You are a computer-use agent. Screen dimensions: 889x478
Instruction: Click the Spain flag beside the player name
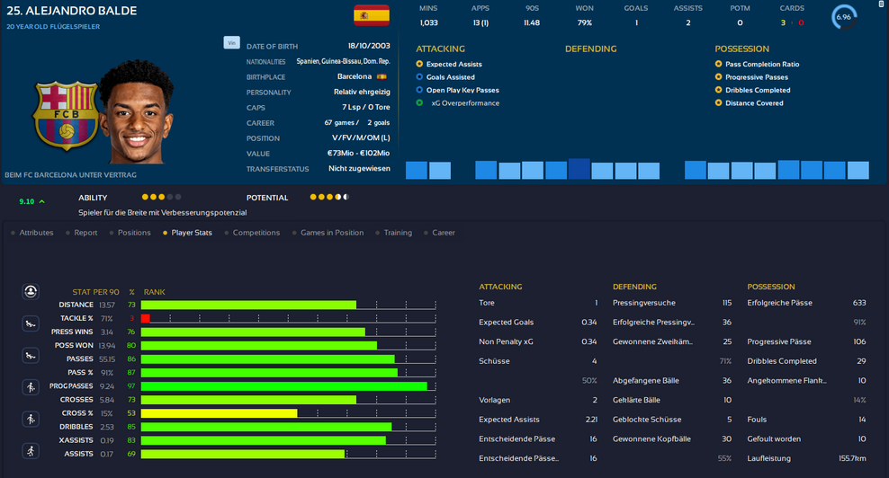(371, 15)
